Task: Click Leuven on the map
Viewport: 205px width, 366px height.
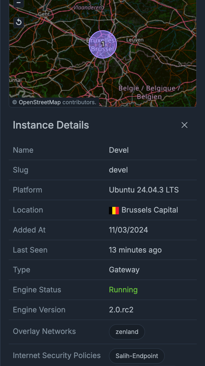Action: click(135, 40)
